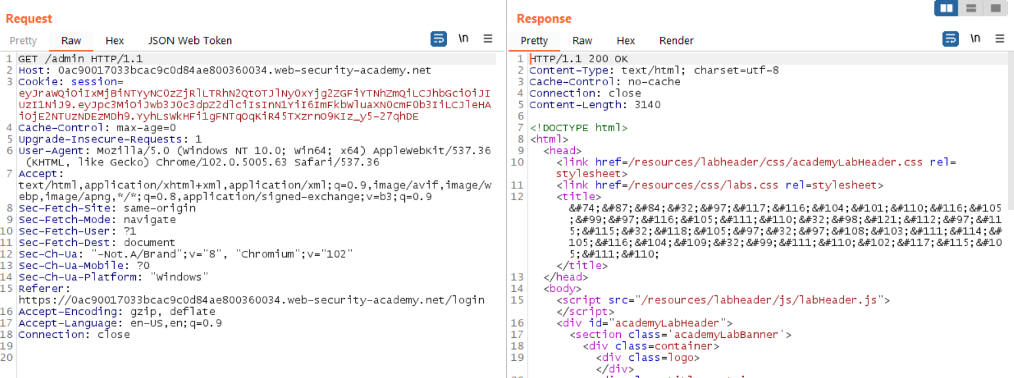
Task: Open the JSON Web Token tab
Action: pyautogui.click(x=190, y=41)
